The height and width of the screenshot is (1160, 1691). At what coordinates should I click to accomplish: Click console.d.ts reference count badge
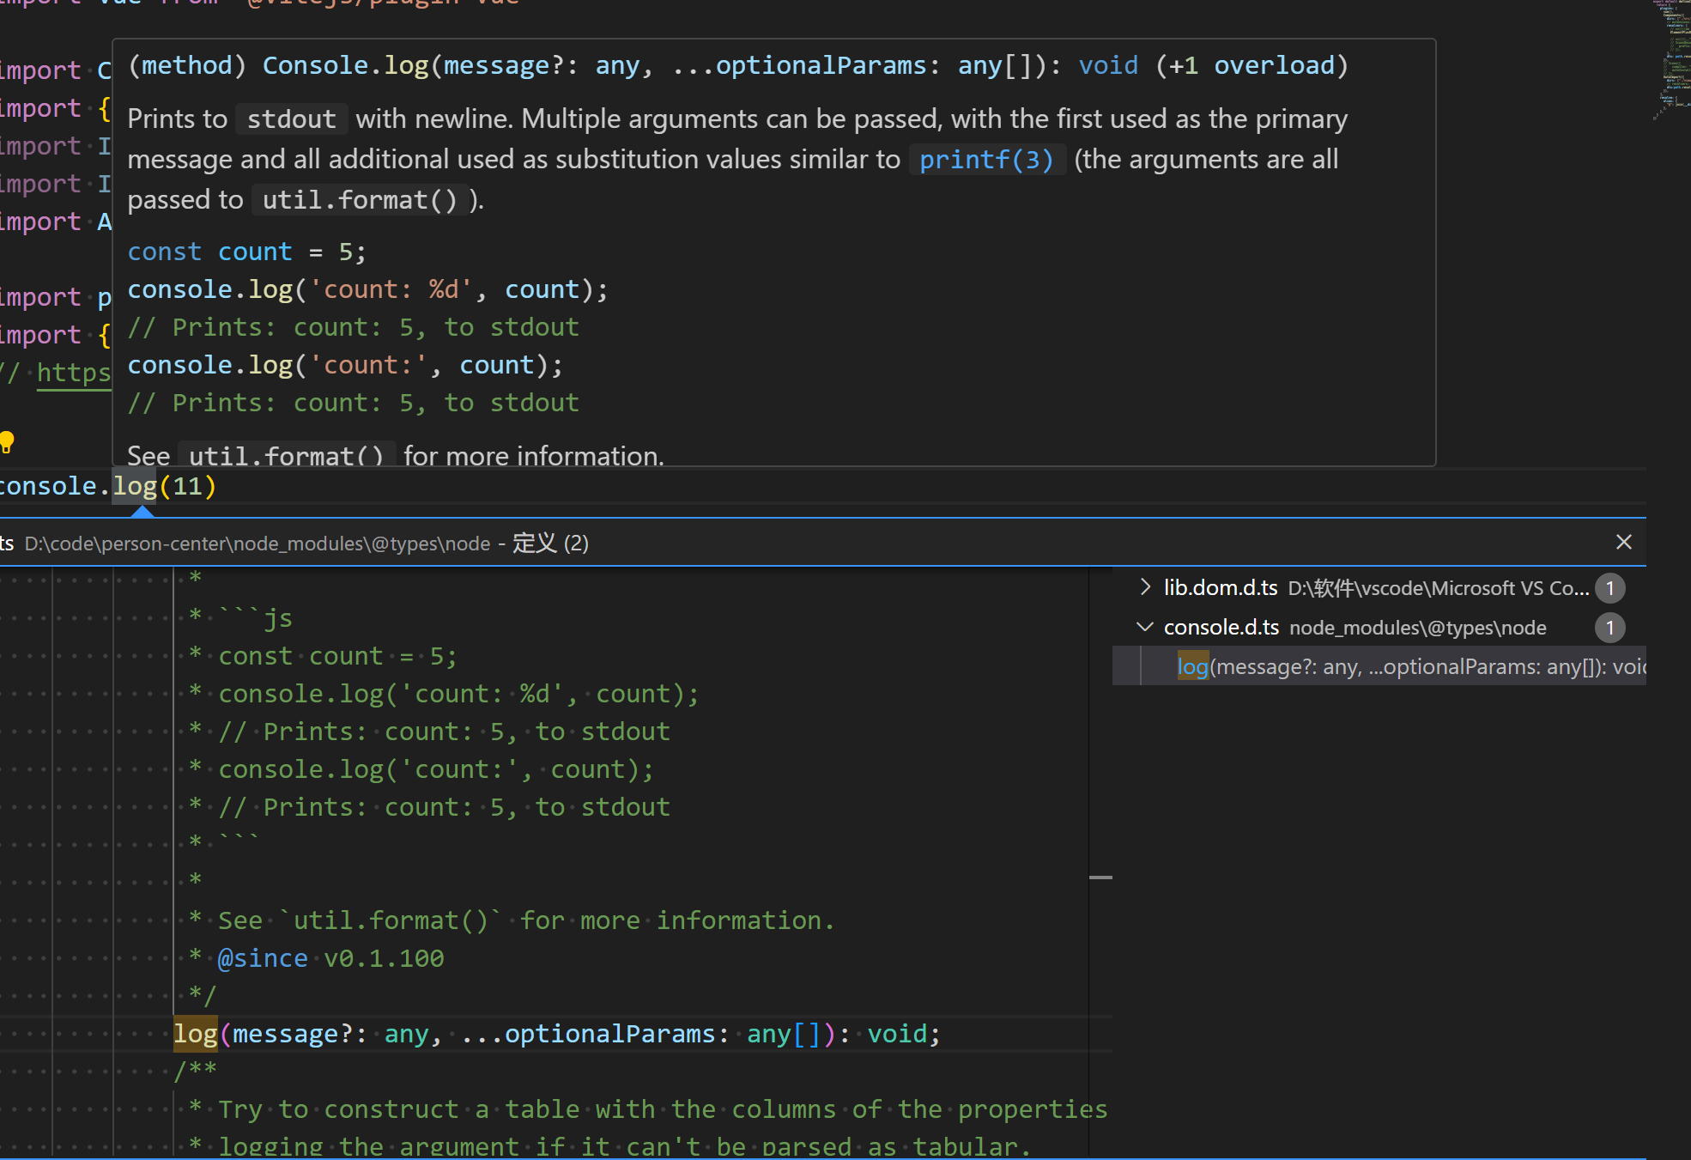[1609, 628]
